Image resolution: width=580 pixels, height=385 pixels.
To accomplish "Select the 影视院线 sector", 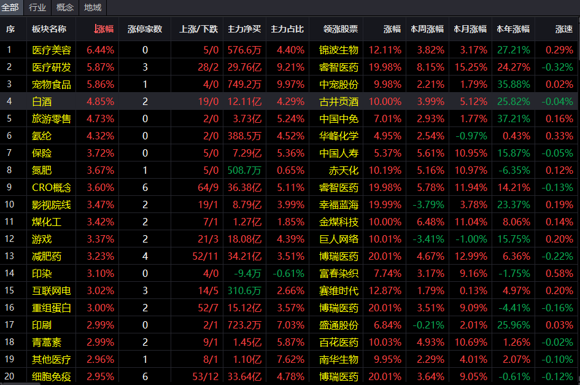I will (52, 204).
